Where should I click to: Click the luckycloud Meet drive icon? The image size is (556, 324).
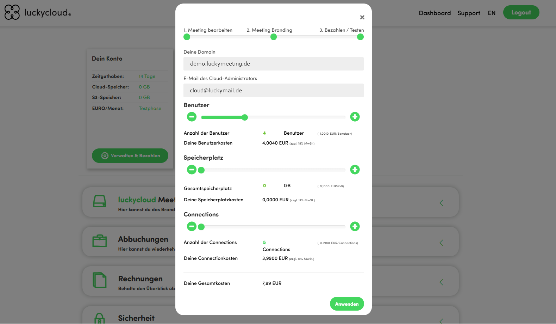[x=99, y=201]
